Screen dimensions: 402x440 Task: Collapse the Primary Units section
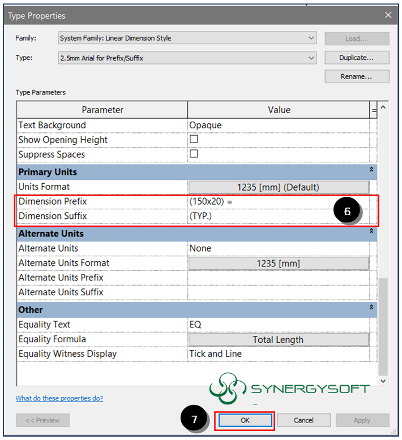(372, 170)
